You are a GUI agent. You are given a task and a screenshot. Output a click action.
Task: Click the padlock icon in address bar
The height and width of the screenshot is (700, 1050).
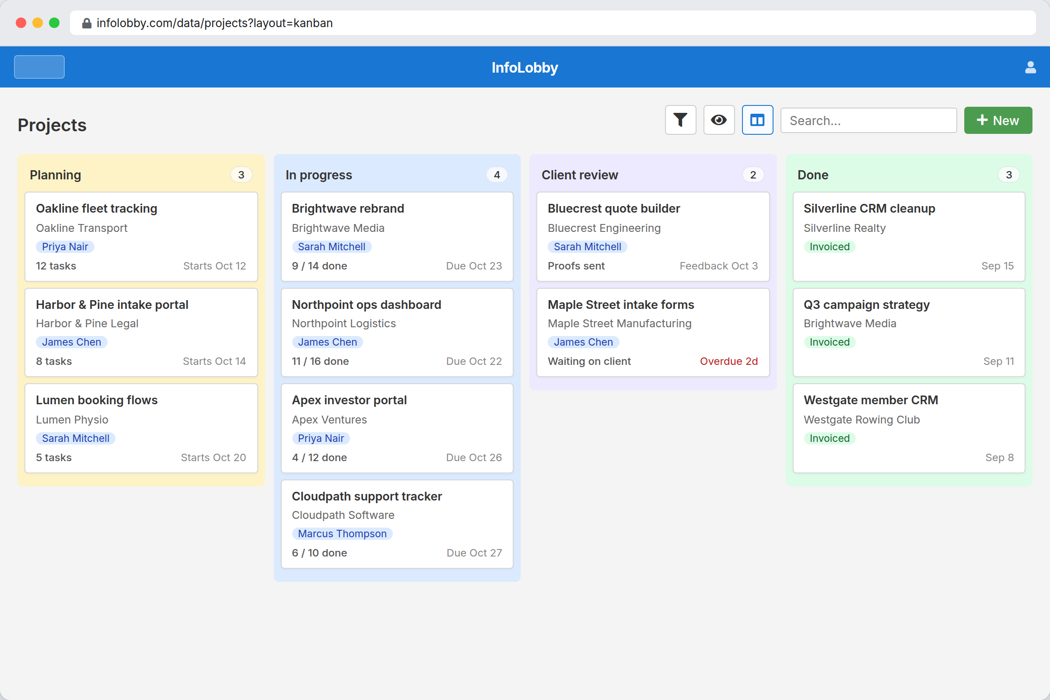pos(87,23)
